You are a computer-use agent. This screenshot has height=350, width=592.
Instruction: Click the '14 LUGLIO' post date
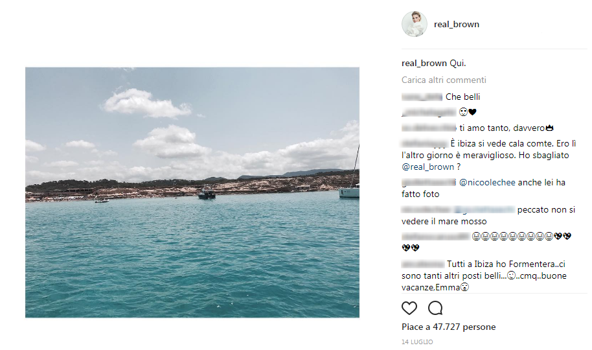tap(417, 342)
